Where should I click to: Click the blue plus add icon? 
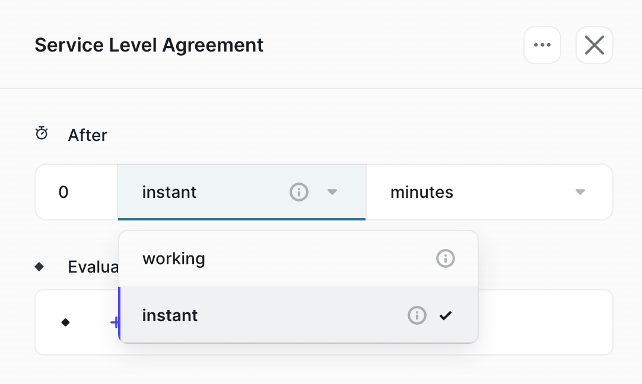coord(115,322)
